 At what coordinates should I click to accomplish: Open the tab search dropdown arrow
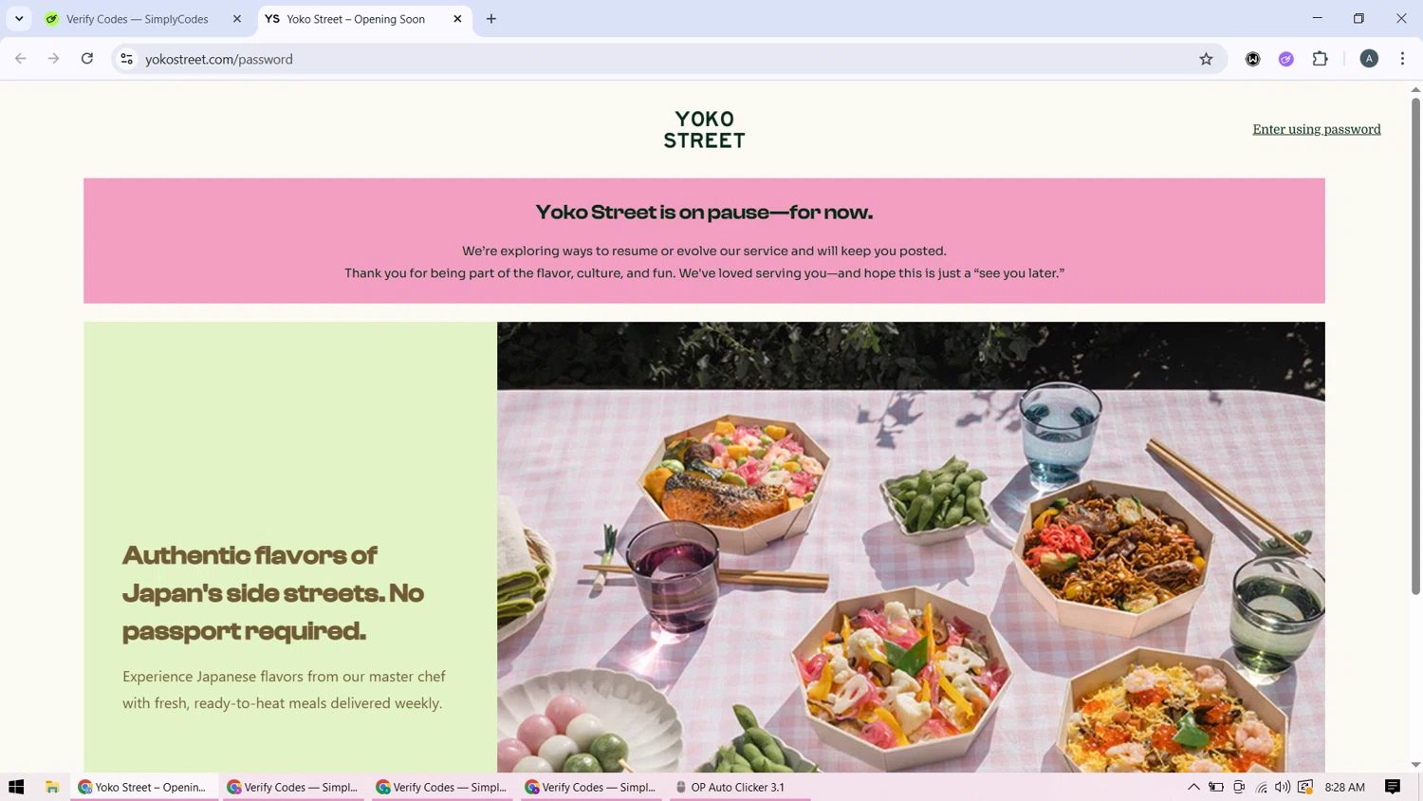[x=19, y=19]
